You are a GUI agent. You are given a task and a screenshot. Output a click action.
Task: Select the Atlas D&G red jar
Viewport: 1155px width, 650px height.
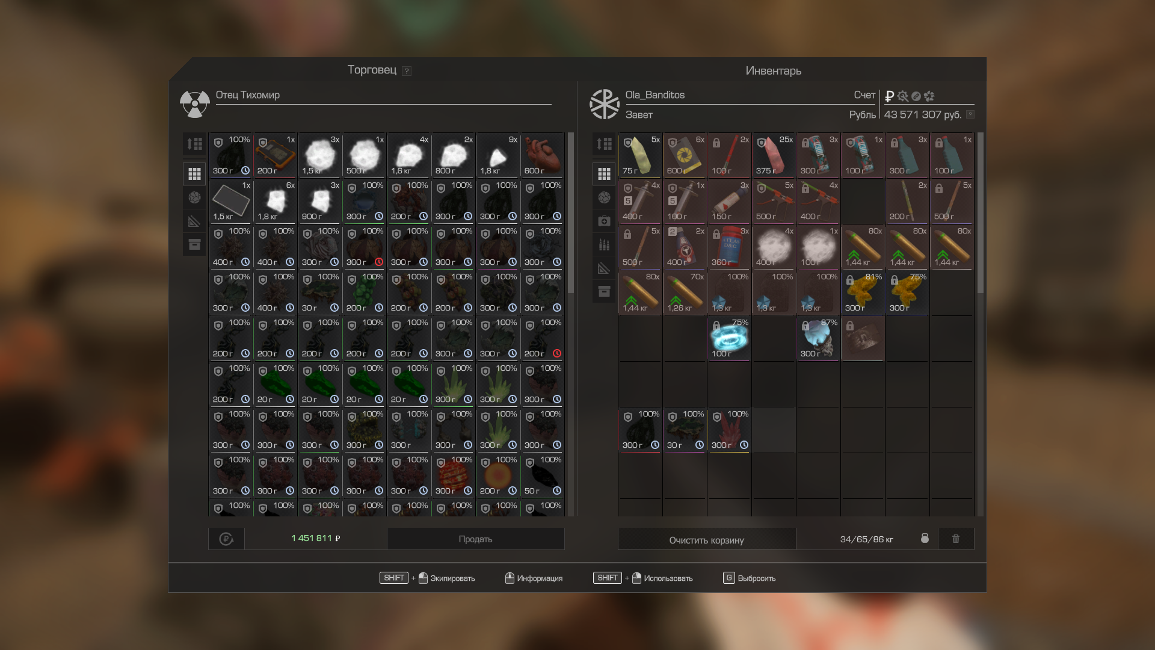point(729,247)
